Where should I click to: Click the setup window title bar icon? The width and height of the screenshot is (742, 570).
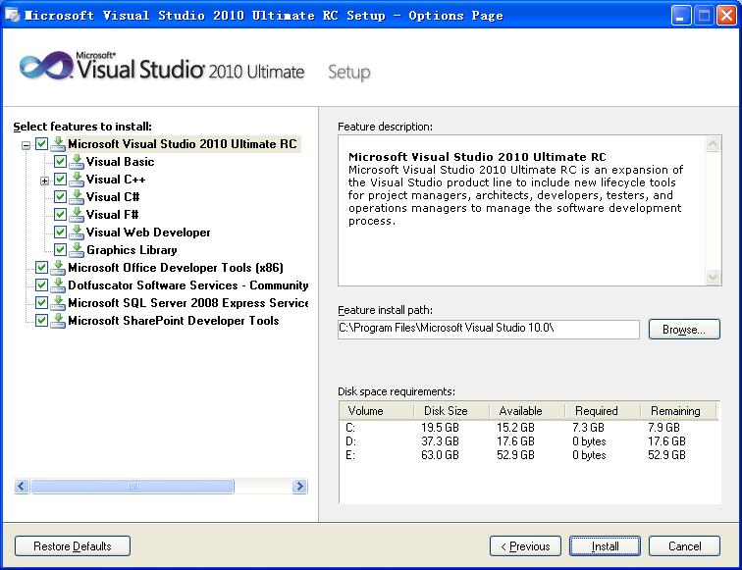point(13,15)
